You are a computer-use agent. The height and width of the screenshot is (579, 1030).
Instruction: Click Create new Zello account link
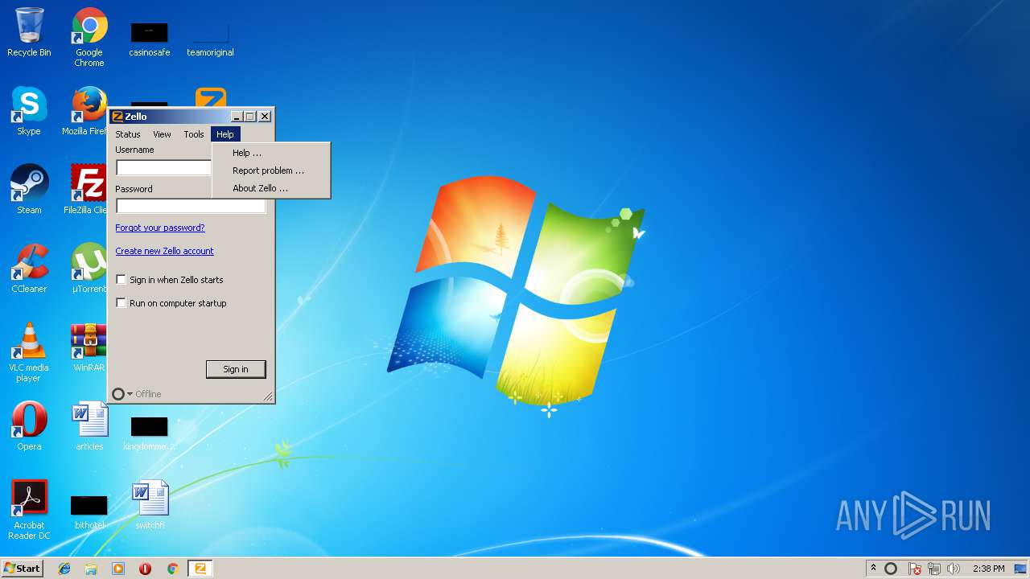pos(164,251)
